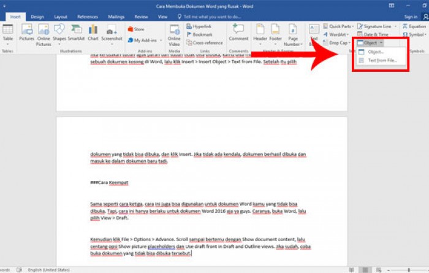Insert Date & Time
Screen dimensions: 429x273
coord(373,34)
